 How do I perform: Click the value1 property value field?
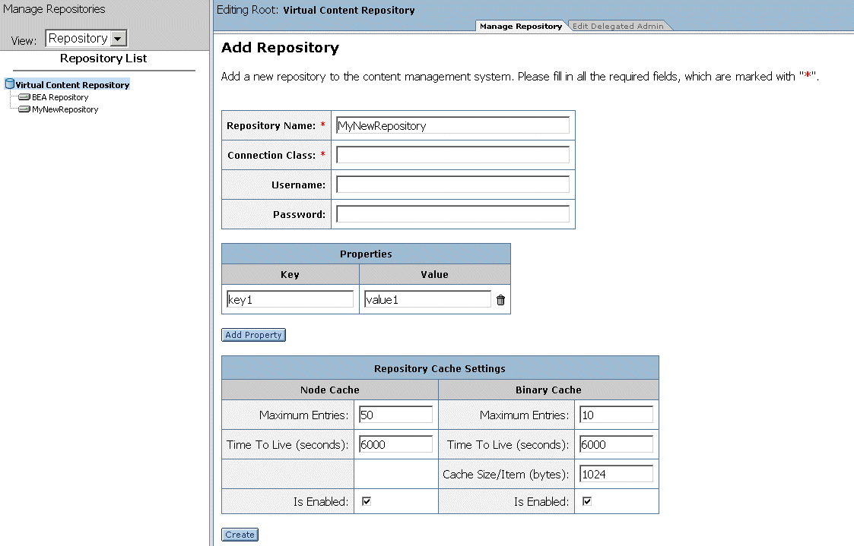(x=427, y=299)
